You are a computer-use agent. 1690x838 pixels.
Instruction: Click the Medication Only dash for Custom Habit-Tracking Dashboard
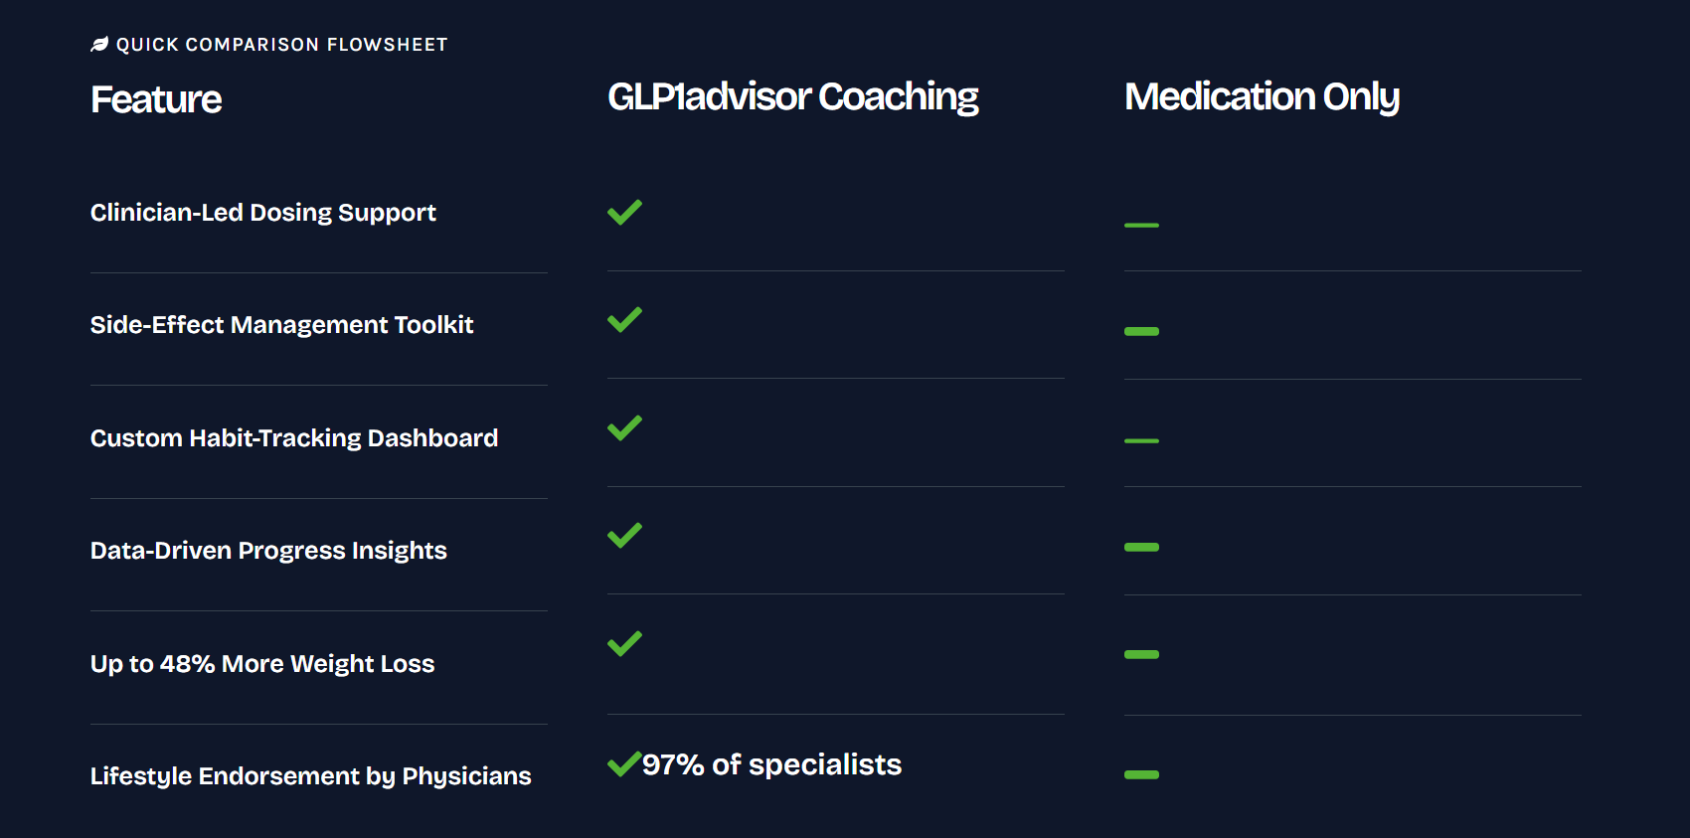pos(1141,440)
